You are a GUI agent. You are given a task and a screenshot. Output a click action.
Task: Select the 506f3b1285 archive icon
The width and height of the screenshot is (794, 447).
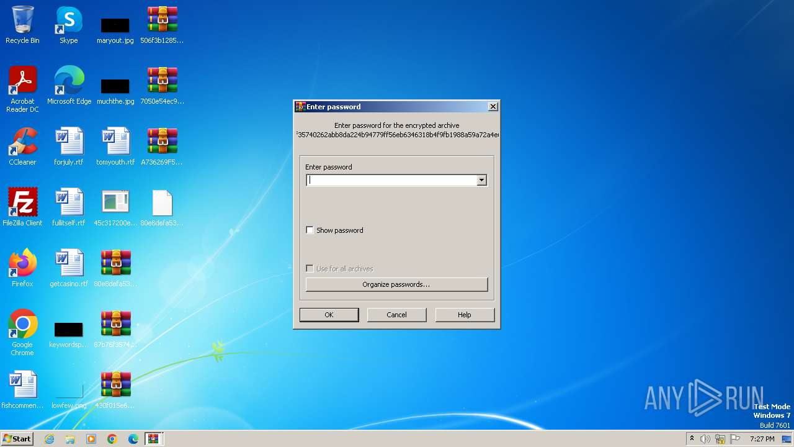tap(162, 25)
